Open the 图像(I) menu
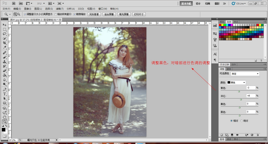This screenshot has width=268, height=144. [x=28, y=9]
